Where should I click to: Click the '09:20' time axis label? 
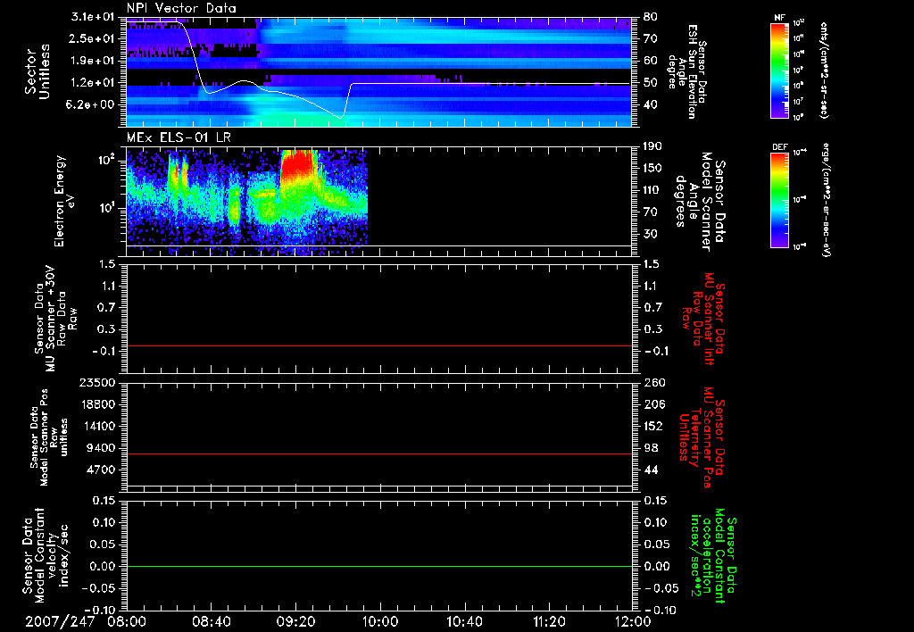[295, 621]
